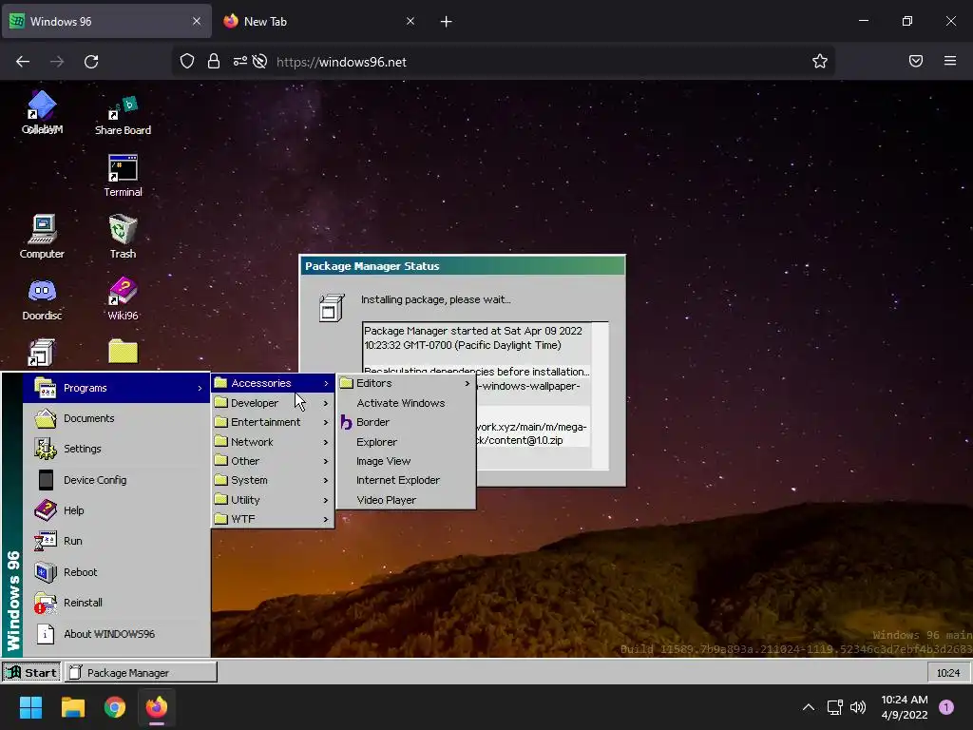Reload the page in Firefox
Image resolution: width=973 pixels, height=730 pixels.
[x=91, y=62]
